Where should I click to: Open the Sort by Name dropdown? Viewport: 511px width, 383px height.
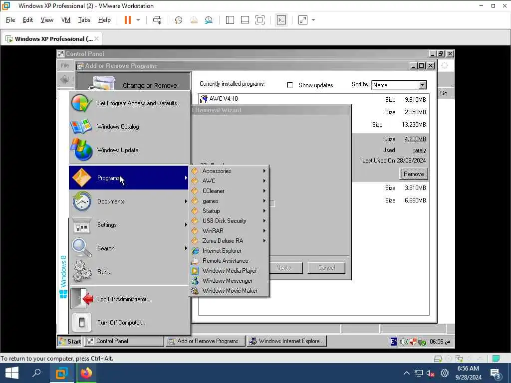(x=422, y=85)
